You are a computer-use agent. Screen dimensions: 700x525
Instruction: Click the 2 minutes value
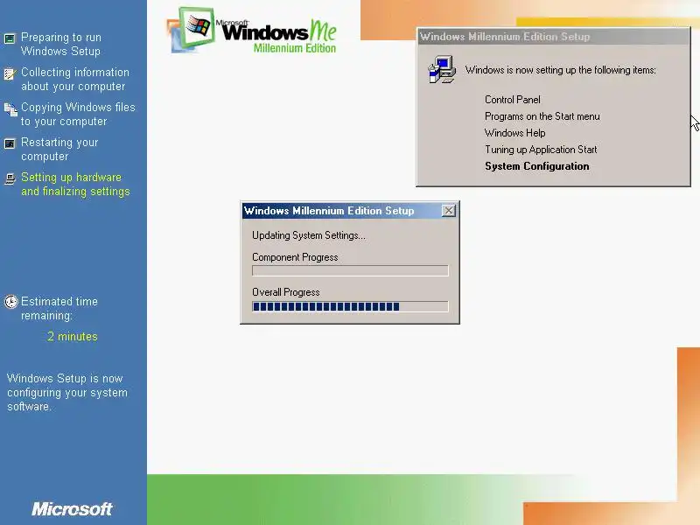[73, 336]
